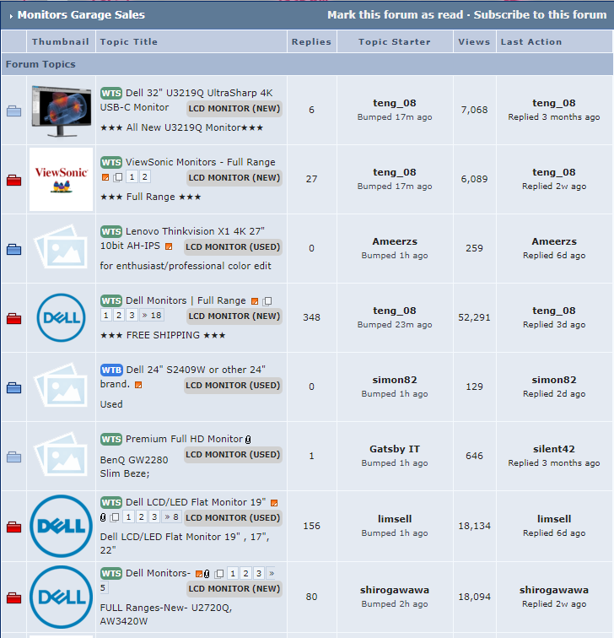Open simon82's profile in Topic Starter column

[395, 380]
